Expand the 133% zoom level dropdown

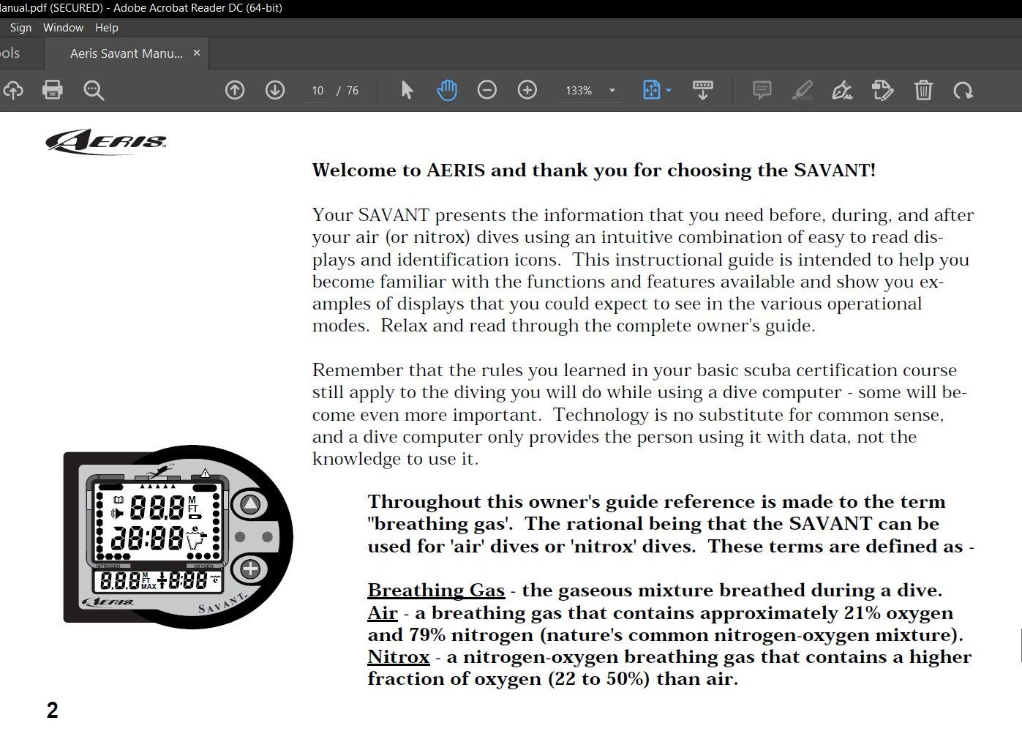point(612,91)
